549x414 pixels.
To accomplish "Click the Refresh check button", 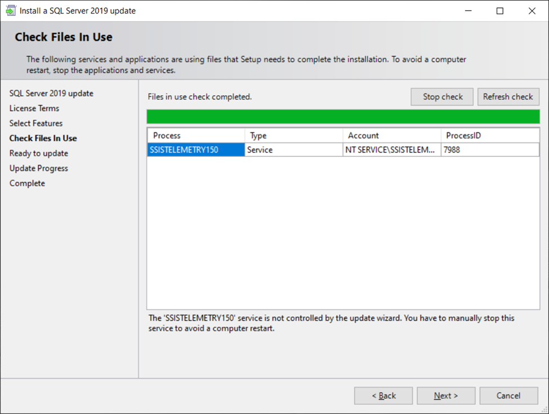I will click(x=508, y=97).
